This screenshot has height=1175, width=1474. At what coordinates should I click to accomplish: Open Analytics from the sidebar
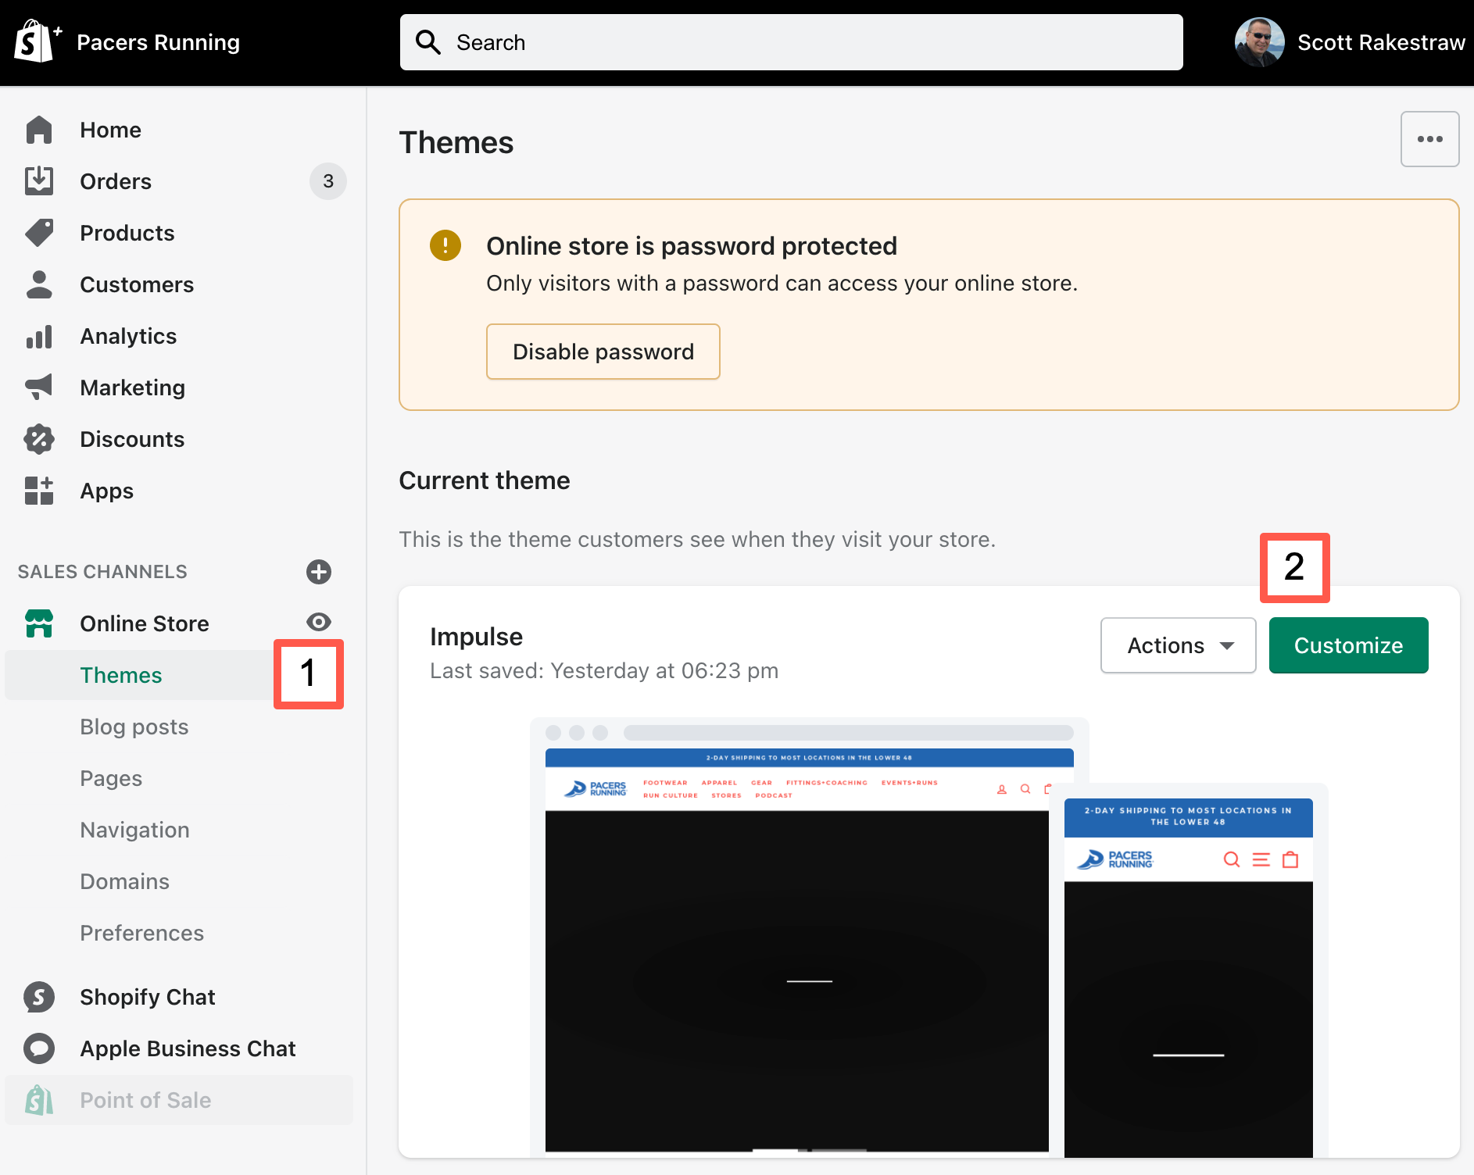128,336
